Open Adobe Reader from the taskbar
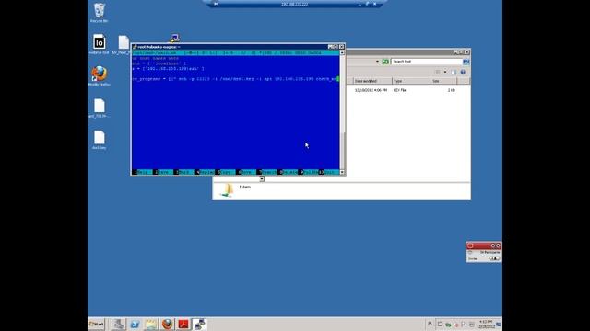This screenshot has width=590, height=331. click(x=183, y=324)
